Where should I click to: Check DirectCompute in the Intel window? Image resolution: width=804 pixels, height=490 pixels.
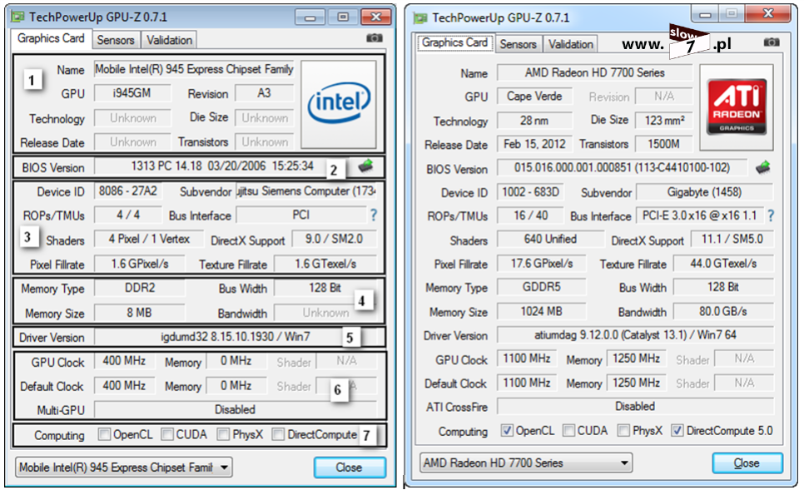point(278,434)
